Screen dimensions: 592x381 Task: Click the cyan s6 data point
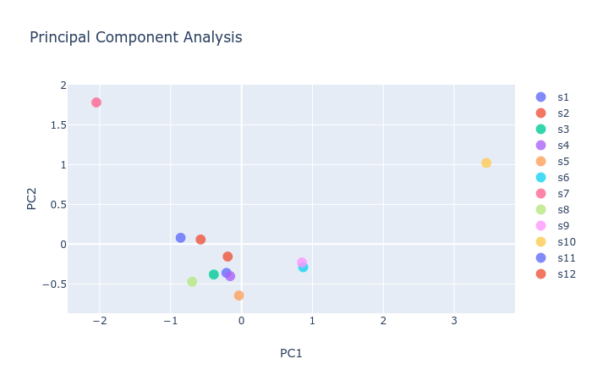304,268
